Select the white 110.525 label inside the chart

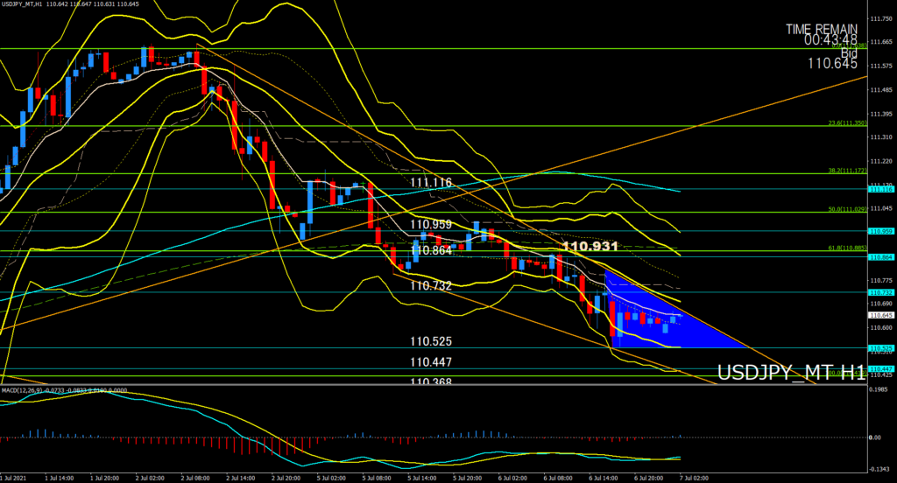coord(431,341)
